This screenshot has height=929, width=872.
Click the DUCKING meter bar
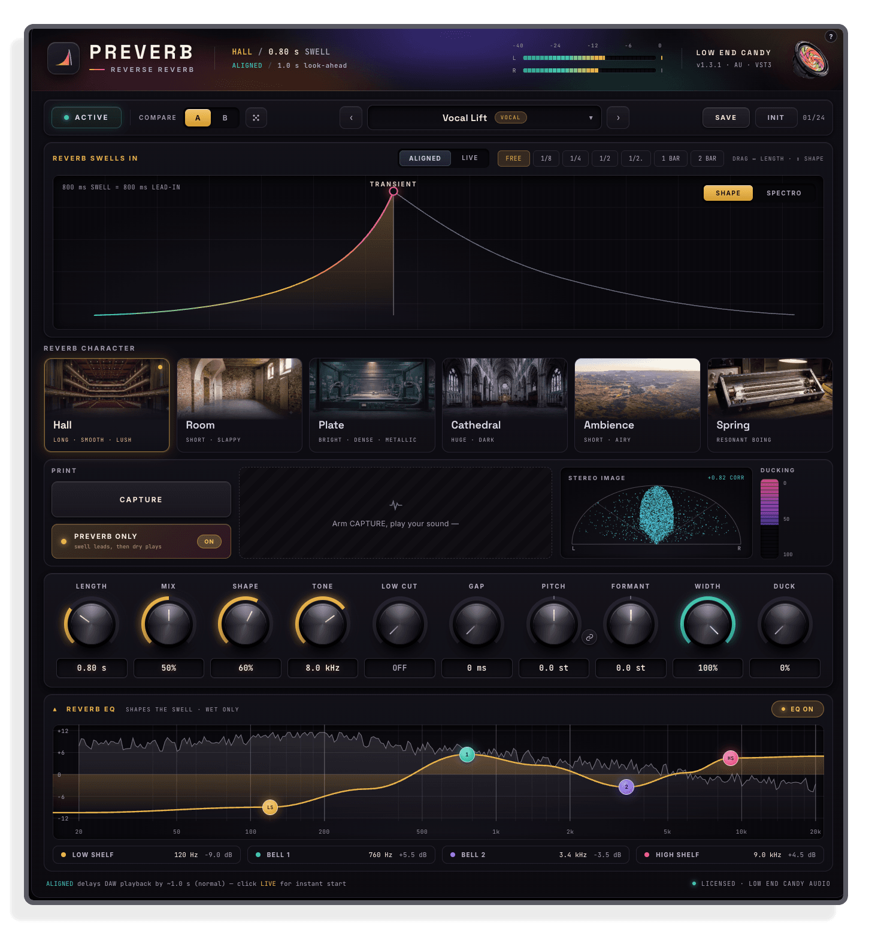click(770, 518)
